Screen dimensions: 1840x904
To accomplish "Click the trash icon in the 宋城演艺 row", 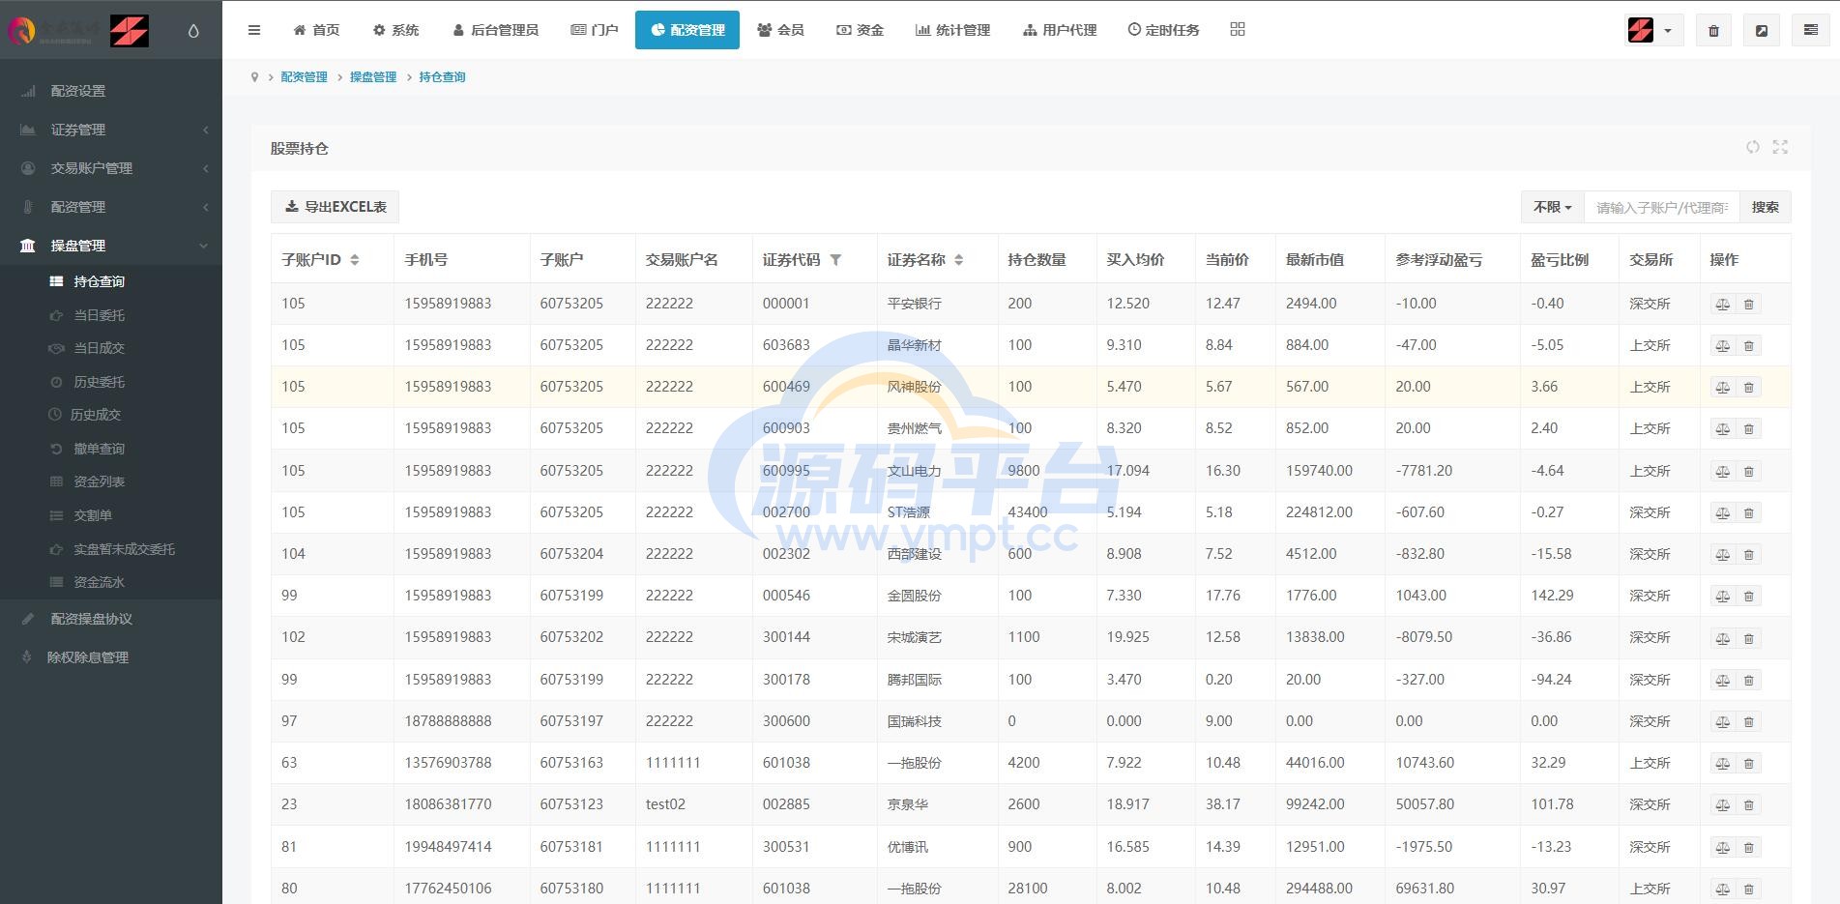I will pos(1748,637).
